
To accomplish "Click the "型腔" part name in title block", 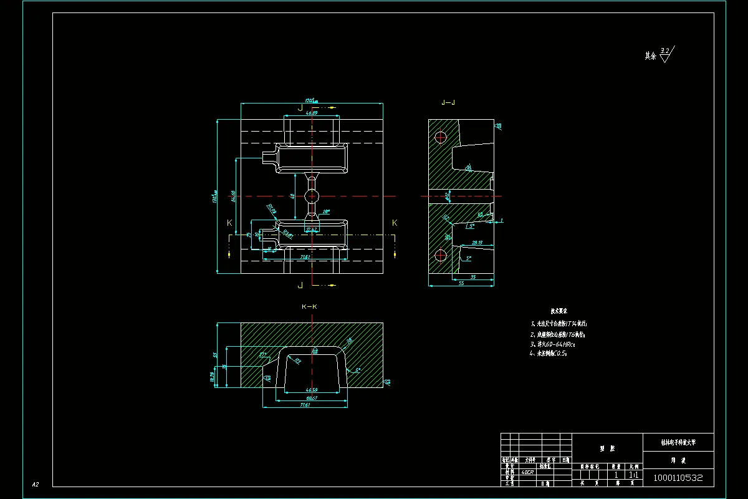I will 607,448.
